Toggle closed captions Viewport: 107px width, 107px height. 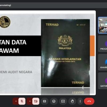(44, 101)
